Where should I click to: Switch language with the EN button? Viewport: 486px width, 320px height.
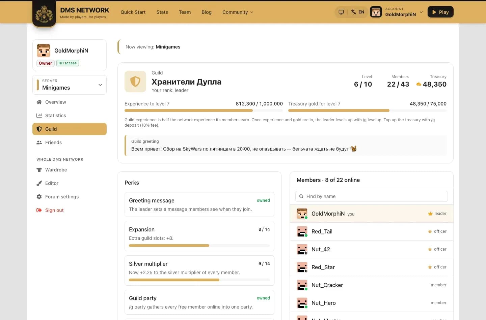coord(358,12)
